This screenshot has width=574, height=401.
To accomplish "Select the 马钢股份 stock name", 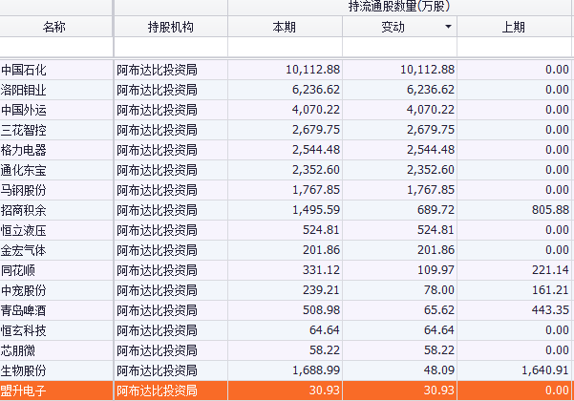I will [x=24, y=190].
